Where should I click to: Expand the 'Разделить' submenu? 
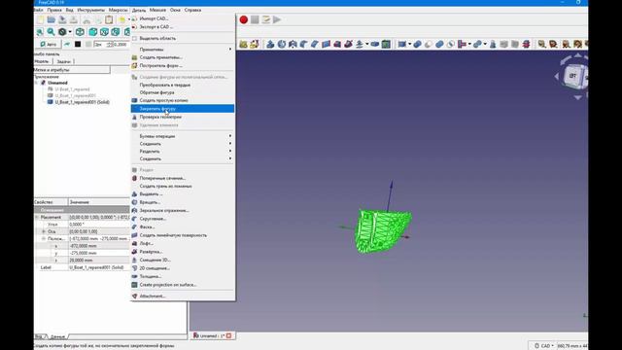coord(183,152)
